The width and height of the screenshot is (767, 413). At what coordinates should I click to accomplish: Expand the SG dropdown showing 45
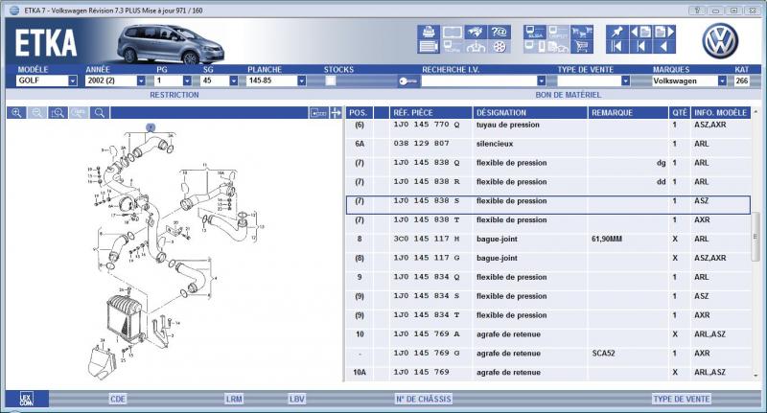coord(233,80)
